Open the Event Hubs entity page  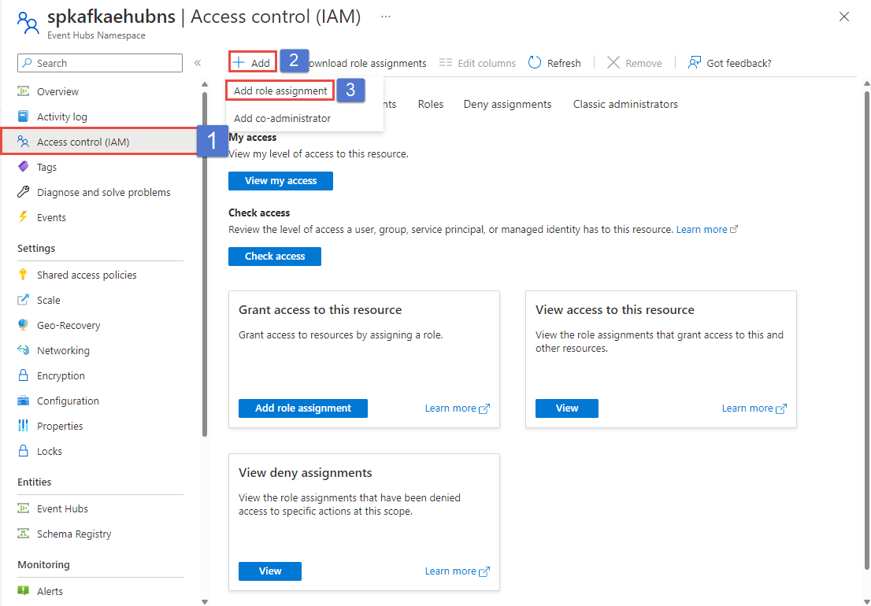(x=61, y=508)
